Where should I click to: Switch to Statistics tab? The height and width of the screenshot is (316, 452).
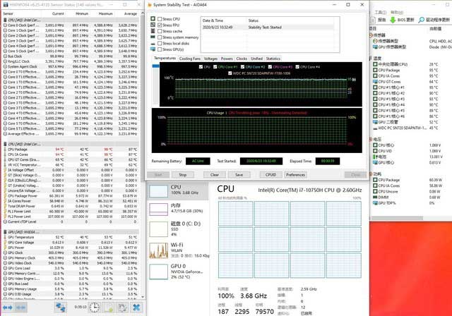click(273, 59)
